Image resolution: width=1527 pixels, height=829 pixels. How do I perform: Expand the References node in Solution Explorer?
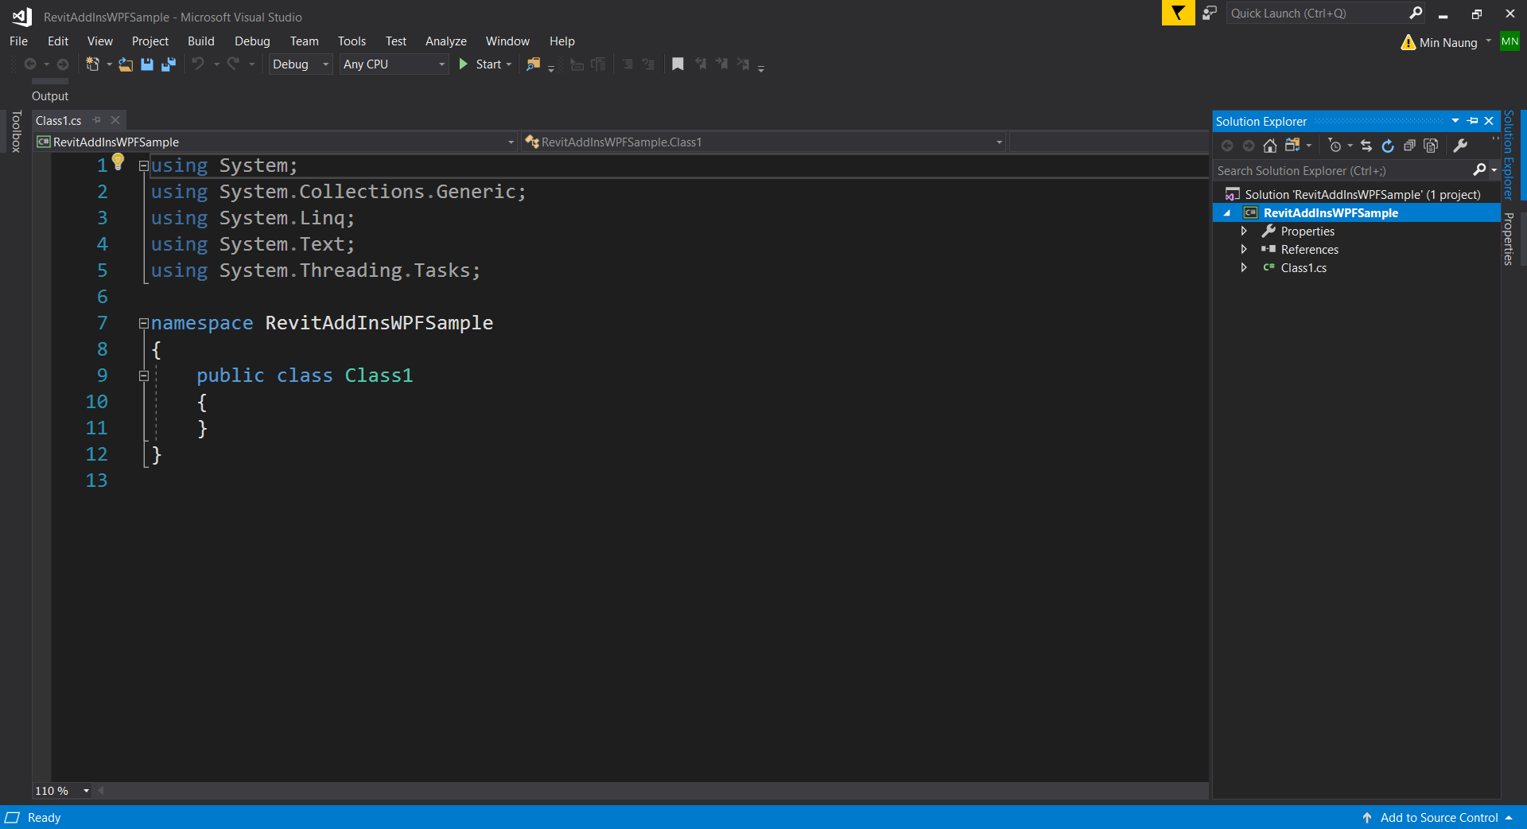[1244, 250]
